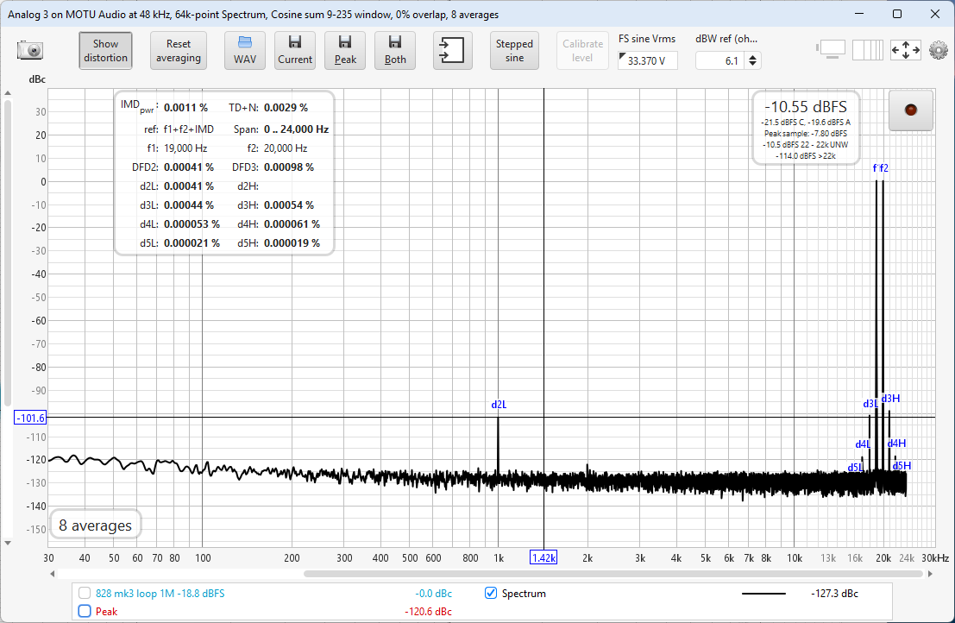
Task: Click the 1.42k cursor frequency readout
Action: pyautogui.click(x=543, y=557)
